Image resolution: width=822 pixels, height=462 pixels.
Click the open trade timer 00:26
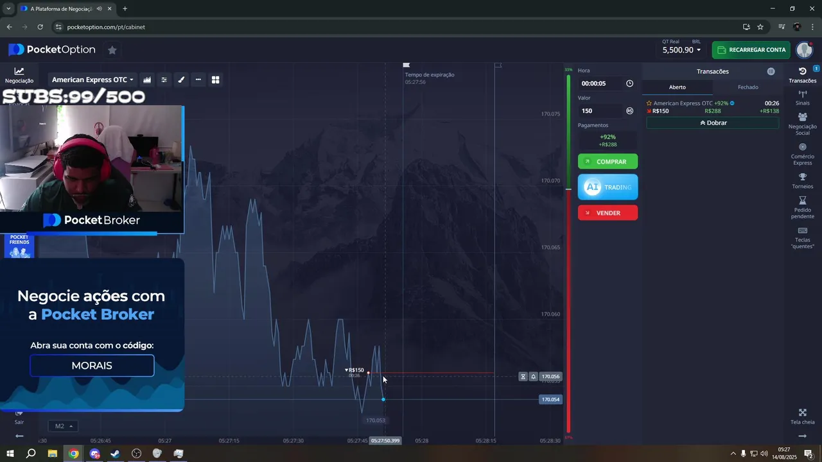[772, 103]
